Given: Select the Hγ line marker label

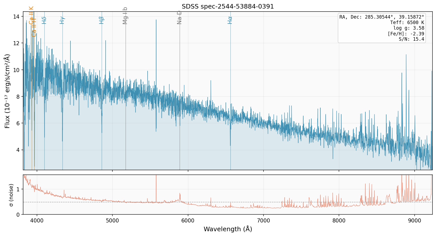Looking at the screenshot, I should tap(62, 20).
